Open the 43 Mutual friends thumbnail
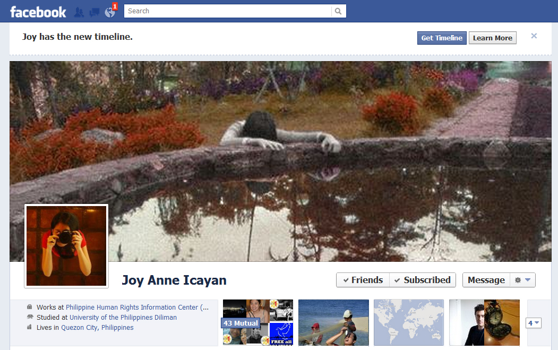 click(257, 322)
